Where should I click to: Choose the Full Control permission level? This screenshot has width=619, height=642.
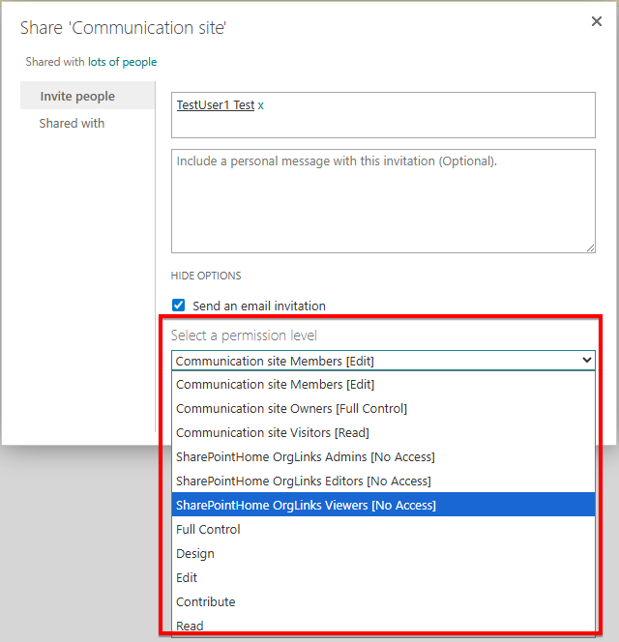pos(208,530)
